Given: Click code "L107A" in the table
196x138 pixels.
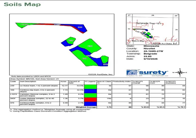Looking at the screenshot, I should [x=13, y=94].
